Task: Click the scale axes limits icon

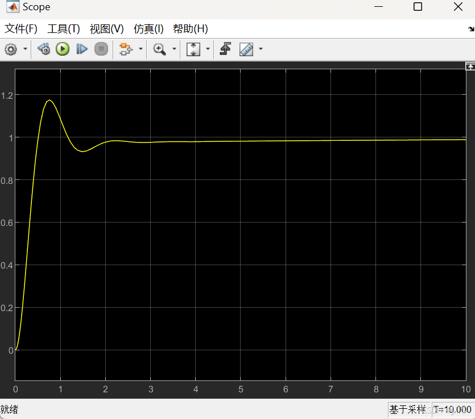Action: click(193, 49)
